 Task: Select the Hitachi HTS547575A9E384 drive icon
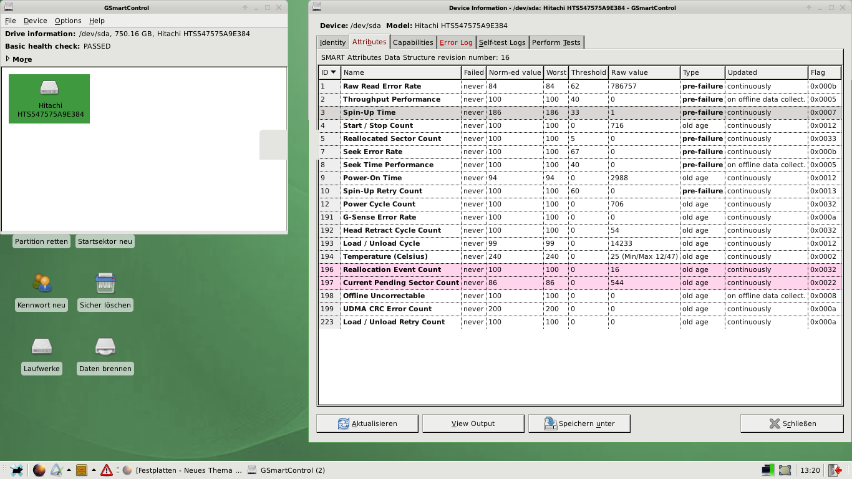pos(49,99)
